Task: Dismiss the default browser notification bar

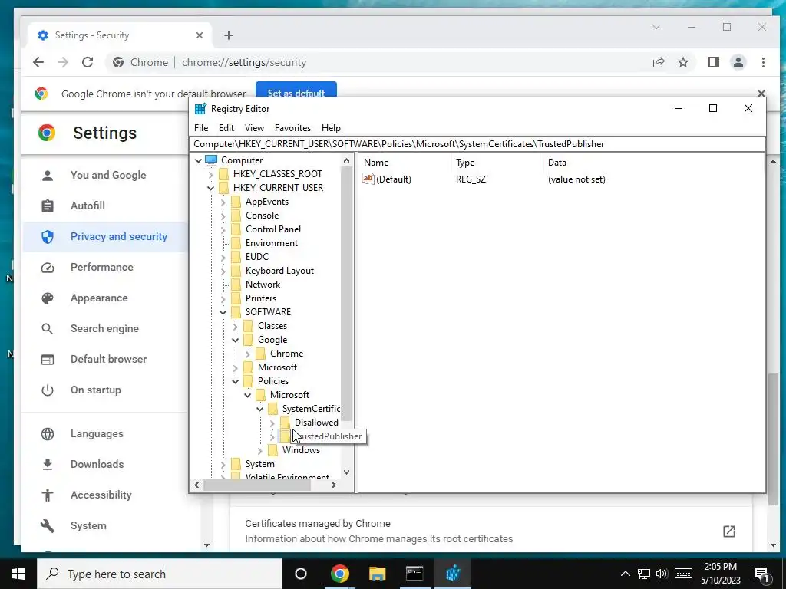Action: 761,93
